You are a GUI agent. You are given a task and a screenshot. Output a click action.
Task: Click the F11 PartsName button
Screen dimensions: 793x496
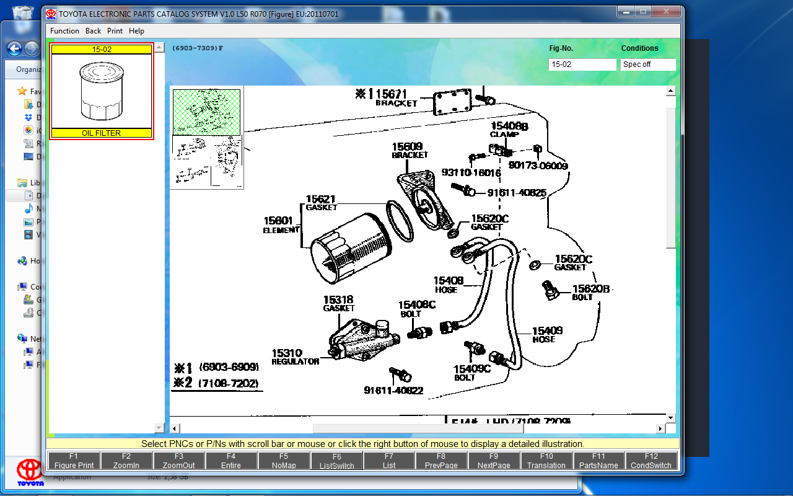click(x=598, y=461)
